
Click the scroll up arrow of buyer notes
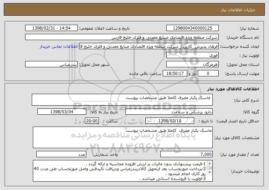point(210,164)
